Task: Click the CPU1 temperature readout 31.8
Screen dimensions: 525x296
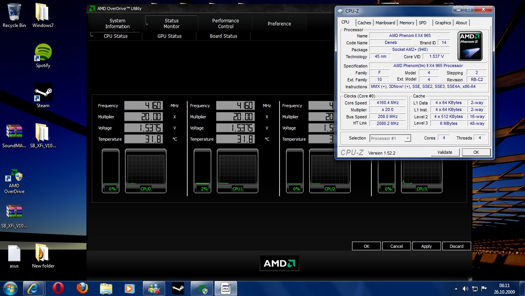Action: [x=235, y=139]
